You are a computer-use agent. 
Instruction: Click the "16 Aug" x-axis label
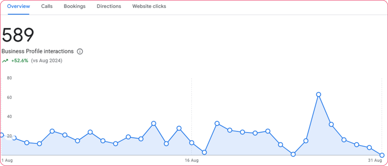(x=192, y=161)
